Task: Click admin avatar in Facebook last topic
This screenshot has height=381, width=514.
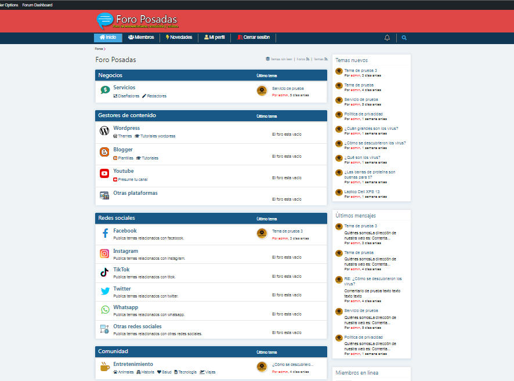Action: pos(262,234)
